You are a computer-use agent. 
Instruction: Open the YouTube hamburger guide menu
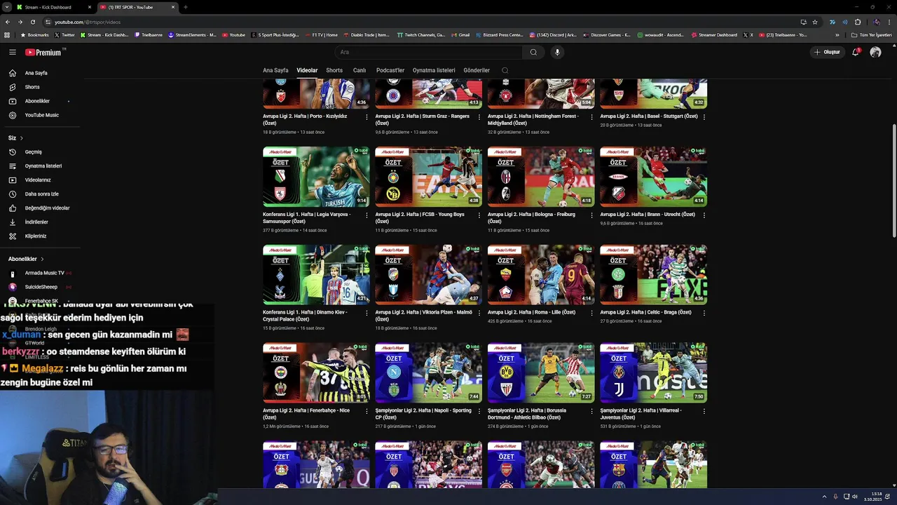(x=12, y=52)
